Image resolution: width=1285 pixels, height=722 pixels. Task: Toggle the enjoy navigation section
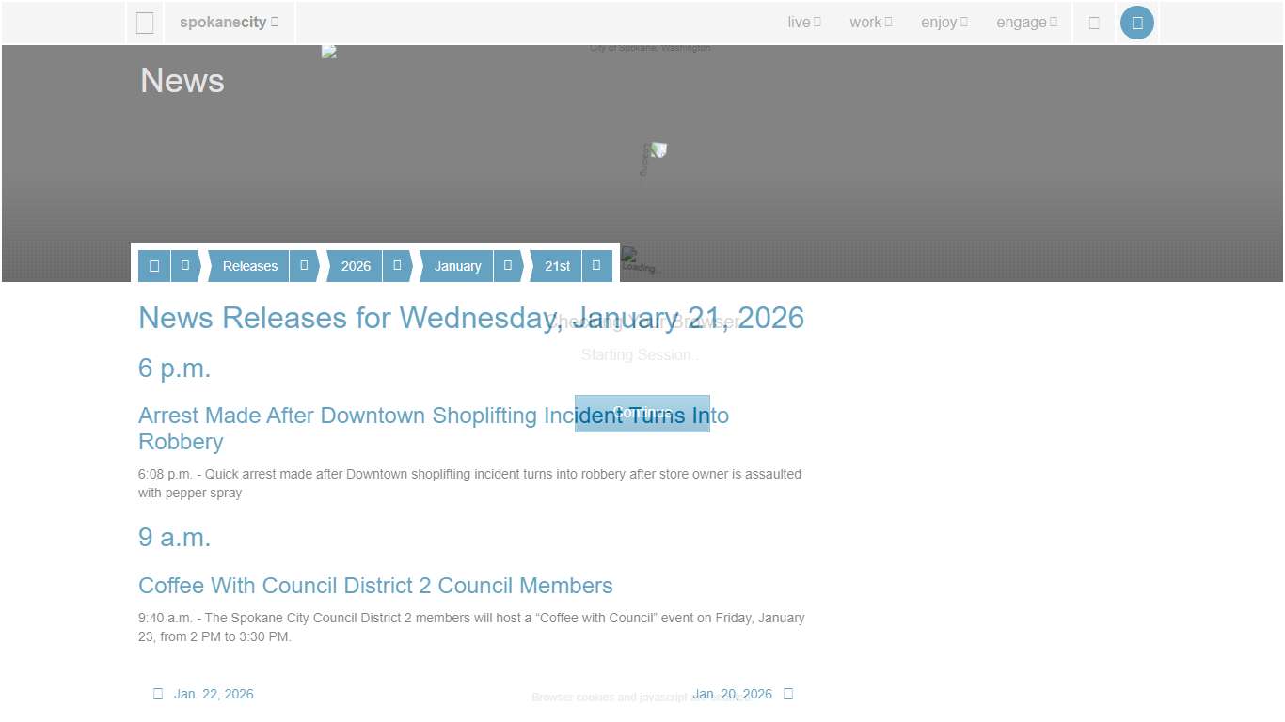coord(943,22)
